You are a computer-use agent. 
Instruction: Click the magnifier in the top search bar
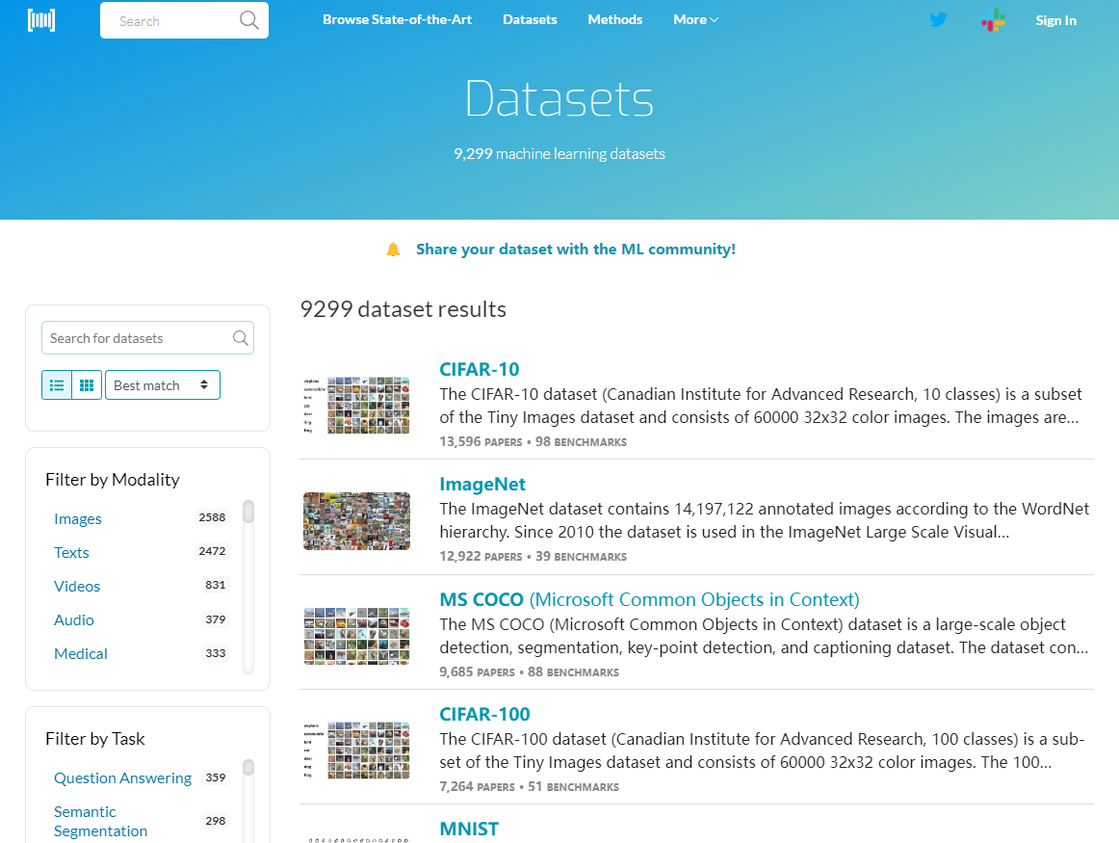coord(248,19)
